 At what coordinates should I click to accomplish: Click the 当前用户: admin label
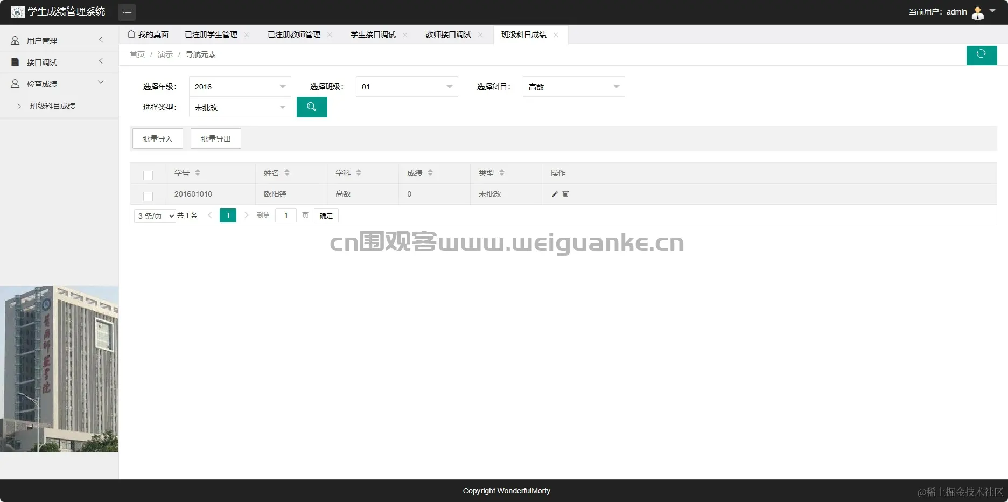click(x=938, y=12)
